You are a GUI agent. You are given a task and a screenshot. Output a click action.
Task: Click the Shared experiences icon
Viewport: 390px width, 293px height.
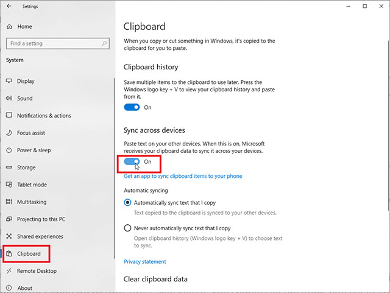9,236
